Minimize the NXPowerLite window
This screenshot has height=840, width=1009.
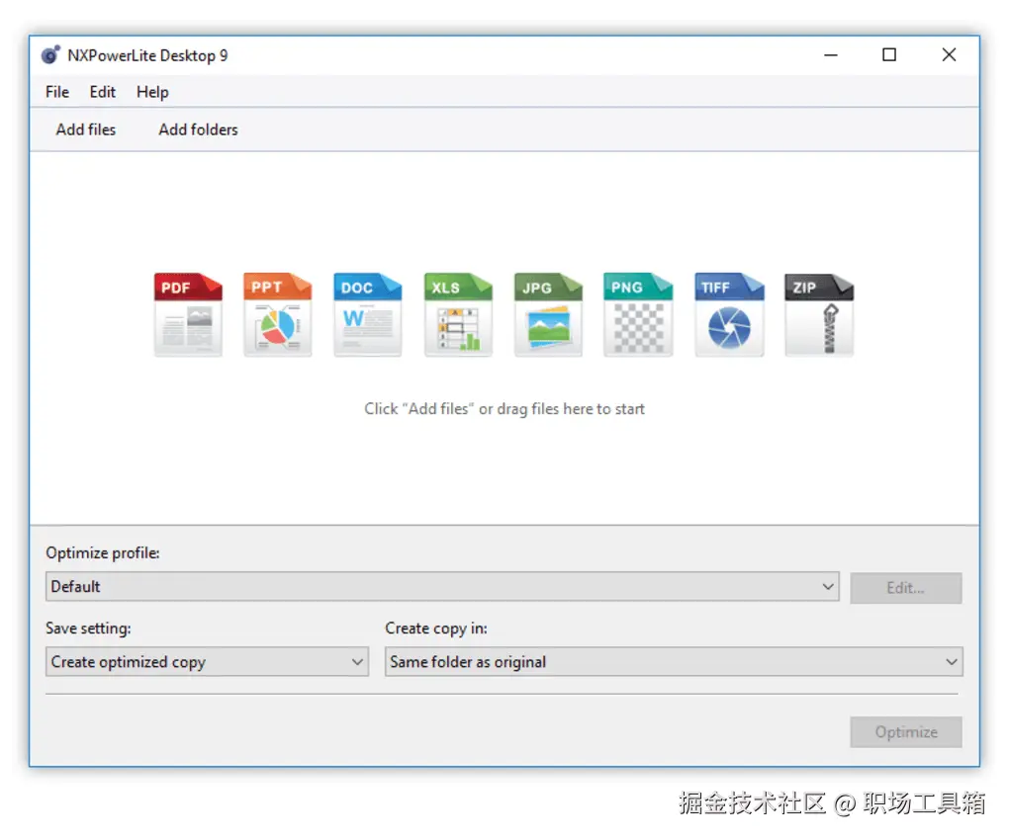(x=831, y=55)
